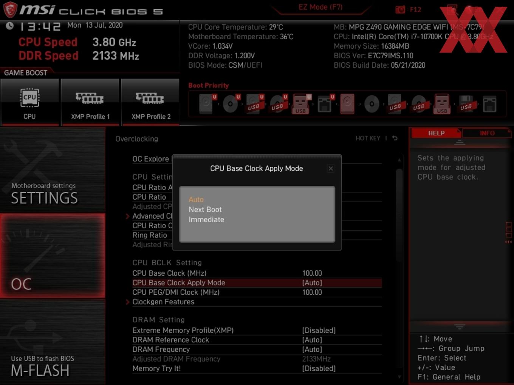The width and height of the screenshot is (514, 385).
Task: Click the settings list scroll down arrow
Action: 399,377
